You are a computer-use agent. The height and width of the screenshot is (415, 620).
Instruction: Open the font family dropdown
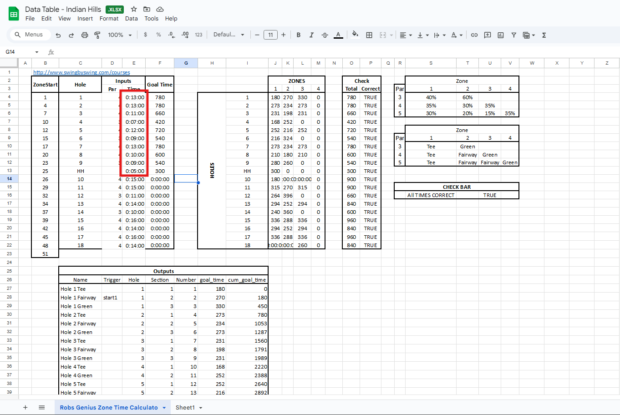pos(229,35)
